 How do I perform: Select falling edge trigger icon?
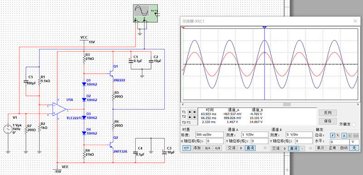337,135
